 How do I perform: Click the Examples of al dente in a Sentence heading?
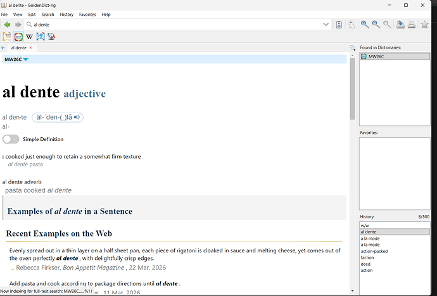70,211
